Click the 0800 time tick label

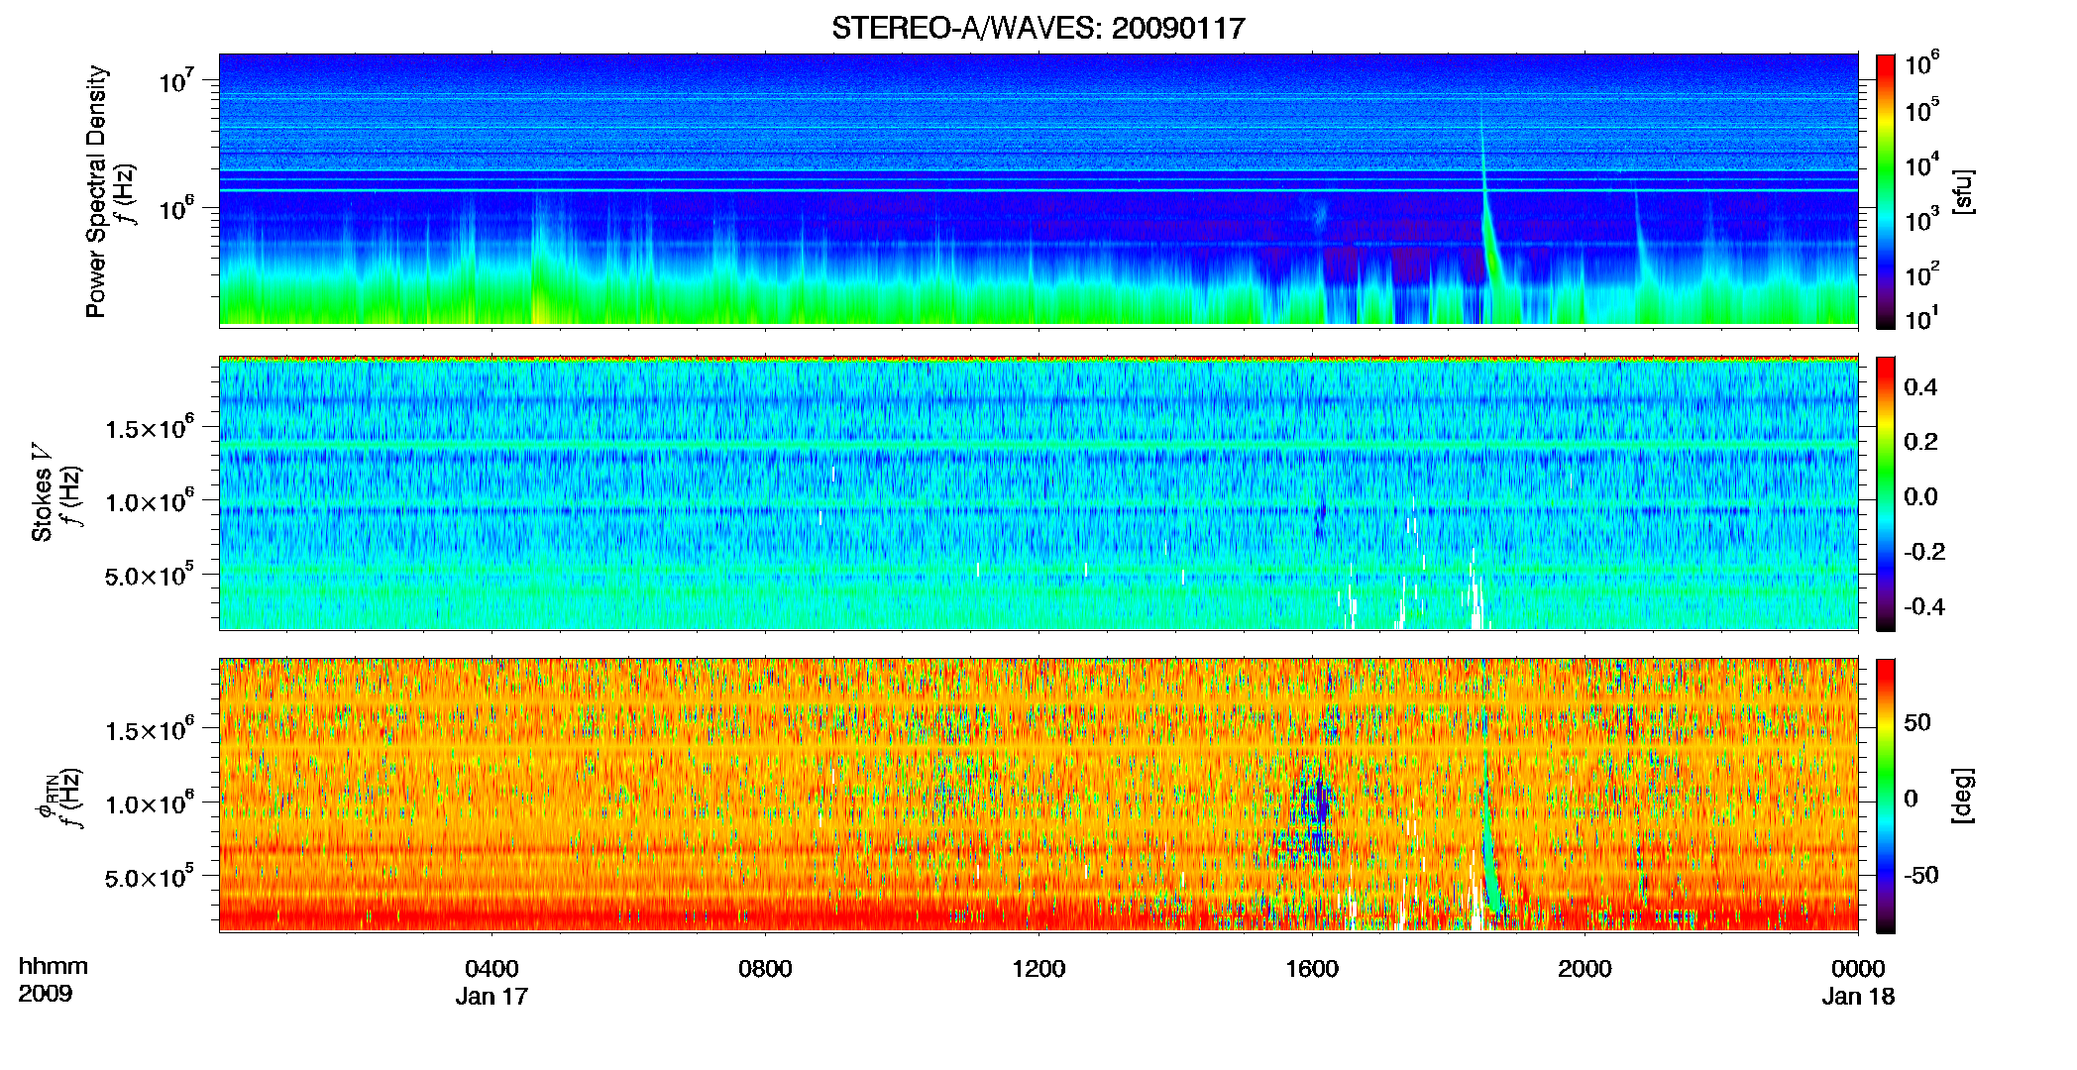click(x=765, y=968)
